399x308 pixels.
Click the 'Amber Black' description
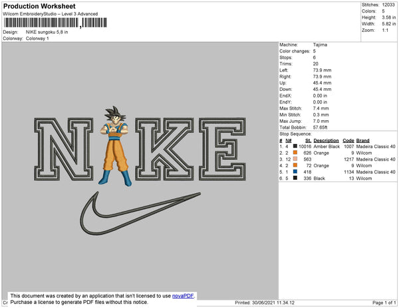(327, 147)
